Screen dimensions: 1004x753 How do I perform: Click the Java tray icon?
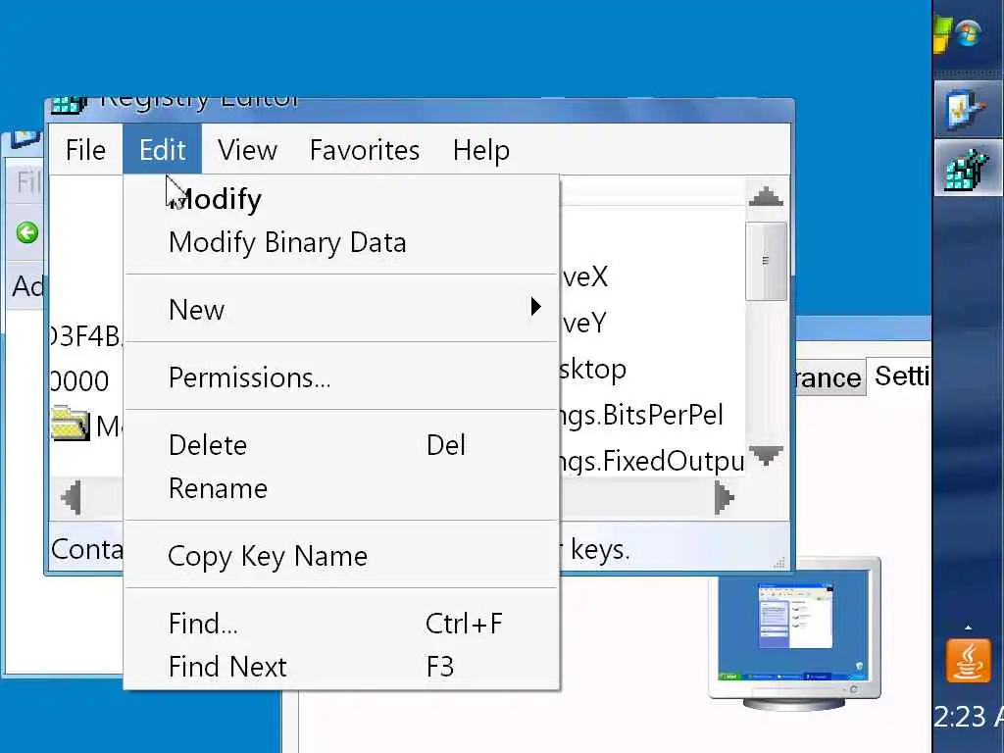(968, 661)
